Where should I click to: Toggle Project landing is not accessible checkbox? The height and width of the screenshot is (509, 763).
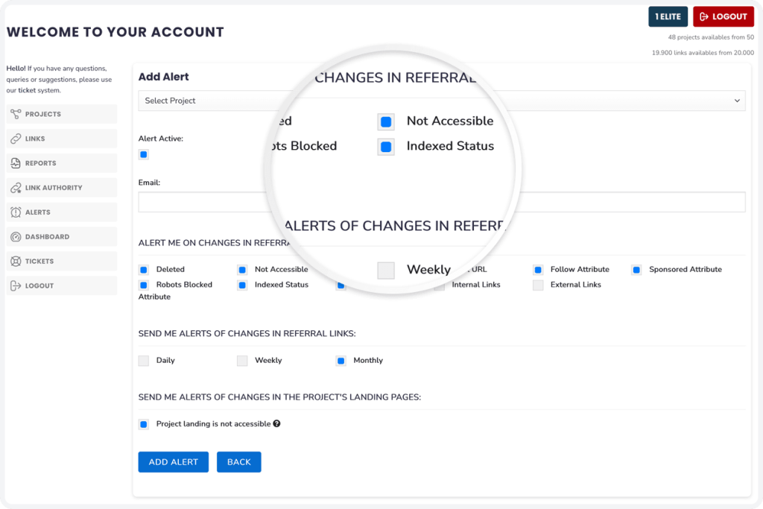coord(144,424)
